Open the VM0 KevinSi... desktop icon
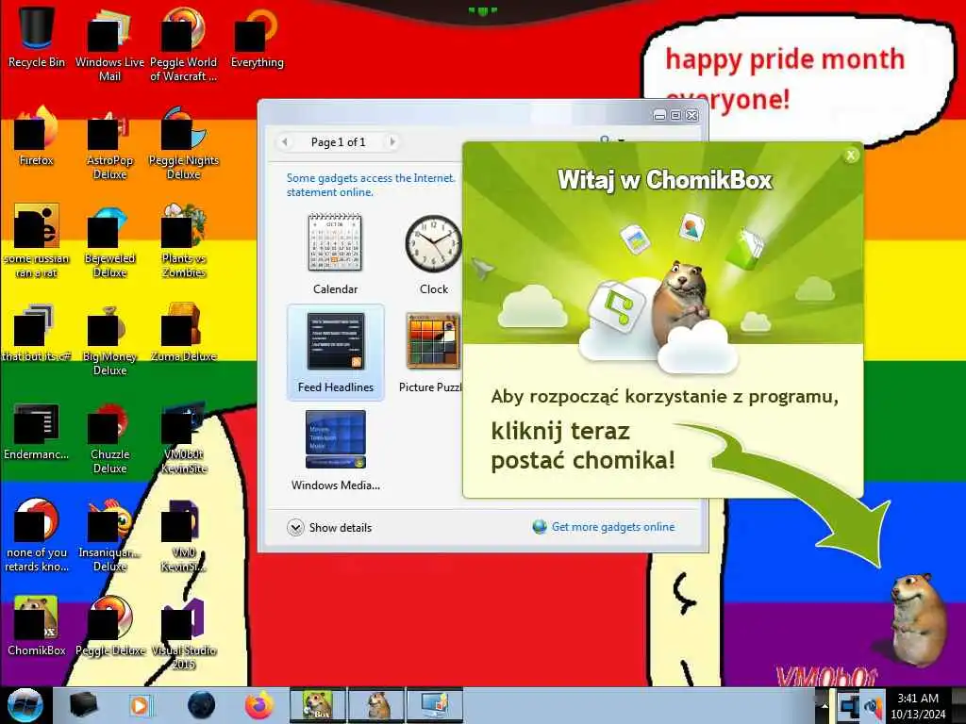This screenshot has height=724, width=966. point(184,535)
